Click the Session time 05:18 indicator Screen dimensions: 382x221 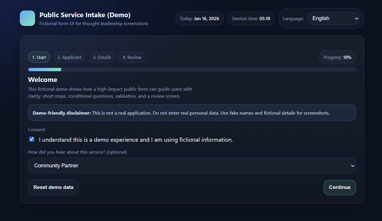coord(251,19)
